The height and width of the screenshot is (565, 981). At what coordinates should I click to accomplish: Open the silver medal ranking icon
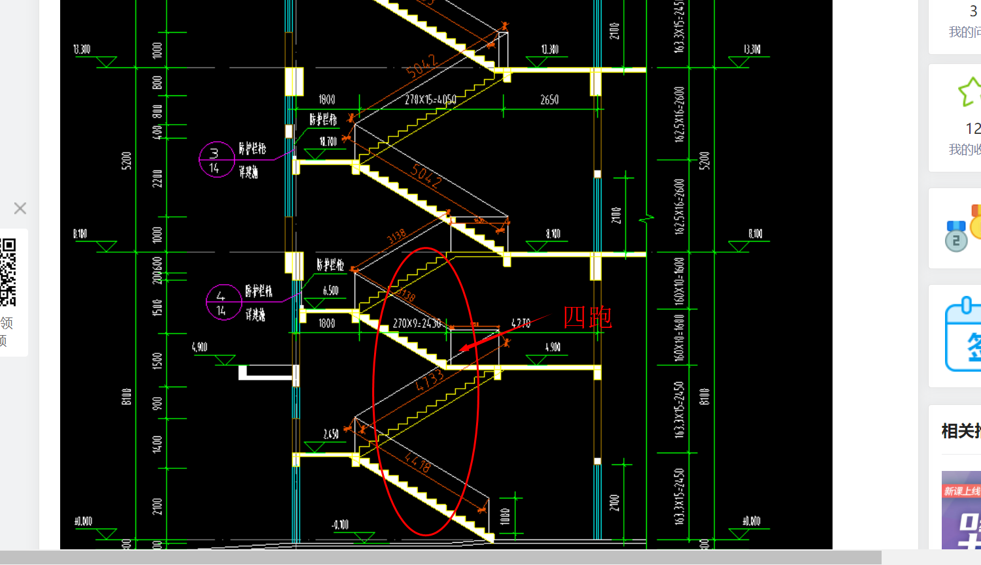(x=955, y=236)
